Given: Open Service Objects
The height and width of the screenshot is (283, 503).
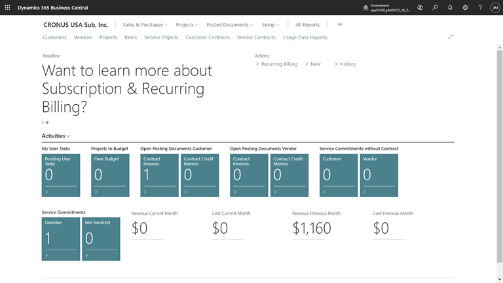Looking at the screenshot, I should 161,37.
